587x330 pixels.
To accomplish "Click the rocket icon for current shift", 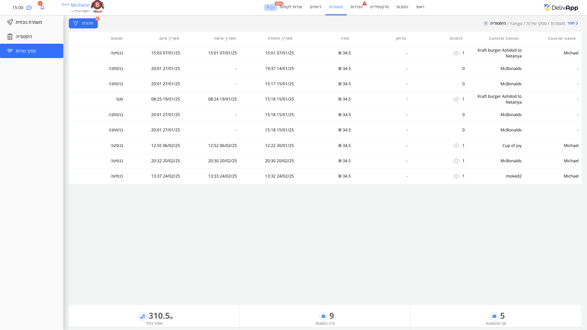I will click(x=10, y=22).
